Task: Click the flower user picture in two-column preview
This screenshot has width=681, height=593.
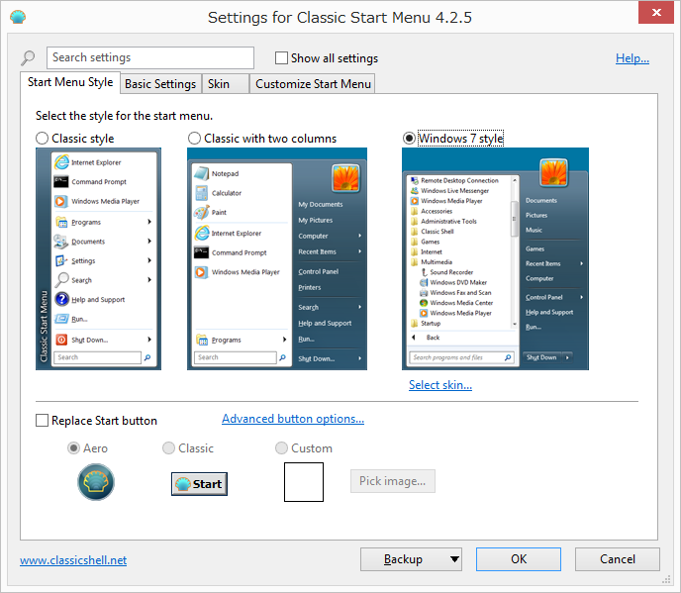Action: click(345, 178)
